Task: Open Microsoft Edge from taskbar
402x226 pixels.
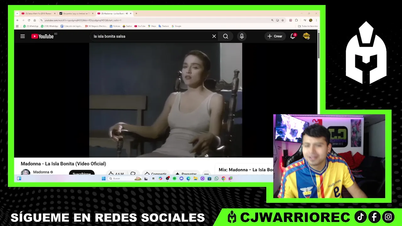Action: point(188,179)
